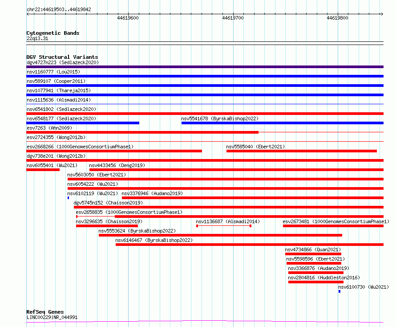396x327 pixels.
Task: Click the 44619700 ruler position
Action: pyautogui.click(x=233, y=18)
